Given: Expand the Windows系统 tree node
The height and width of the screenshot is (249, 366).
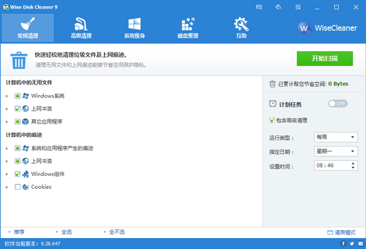Looking at the screenshot, I should click(x=7, y=96).
